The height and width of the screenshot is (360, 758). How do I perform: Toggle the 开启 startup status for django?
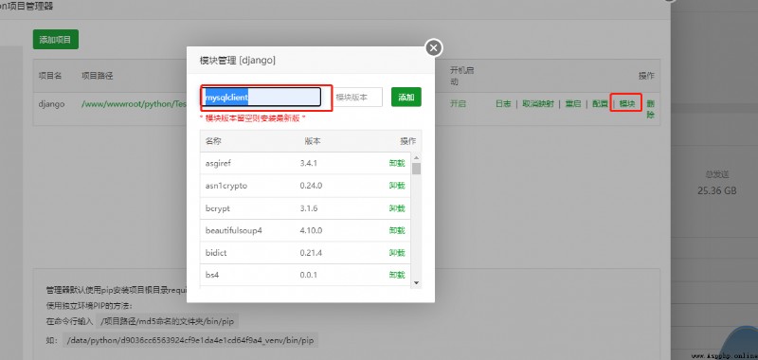click(458, 104)
